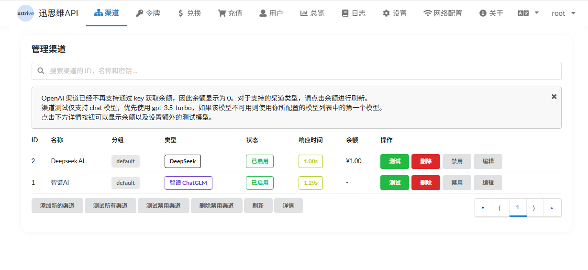
Task: Open the 关于 about page
Action: pos(491,13)
